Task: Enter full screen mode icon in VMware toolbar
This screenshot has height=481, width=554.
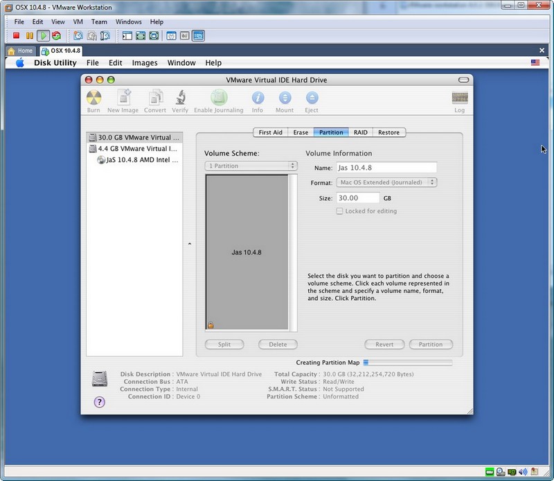Action: (x=154, y=36)
